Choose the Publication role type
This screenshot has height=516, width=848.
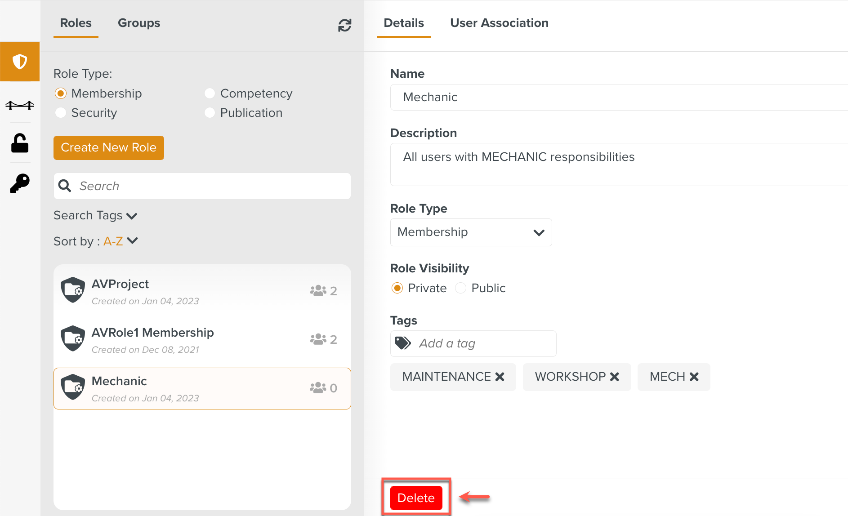click(210, 113)
